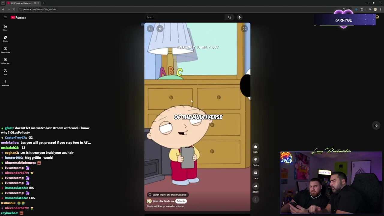Subscribe to everyday_family_guy channel
This screenshot has height=216, width=384.
click(181, 201)
